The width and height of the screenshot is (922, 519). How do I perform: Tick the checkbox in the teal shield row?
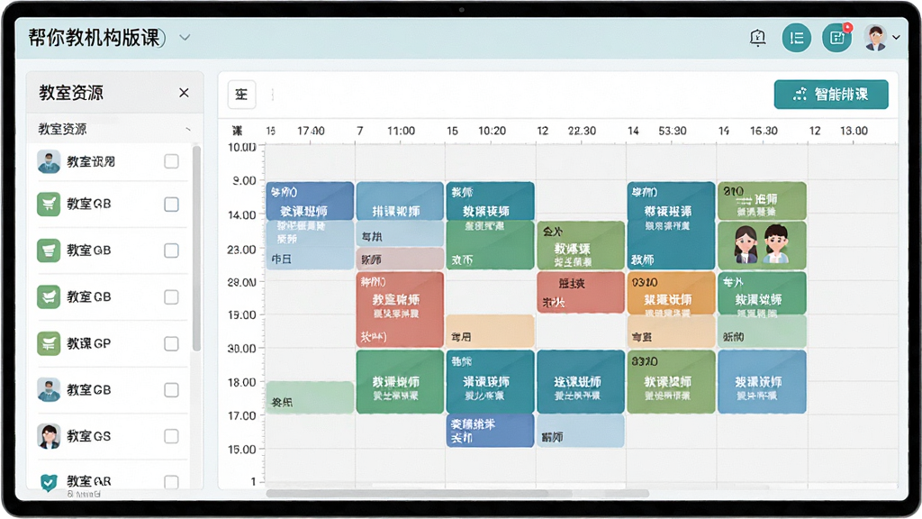pyautogui.click(x=172, y=482)
